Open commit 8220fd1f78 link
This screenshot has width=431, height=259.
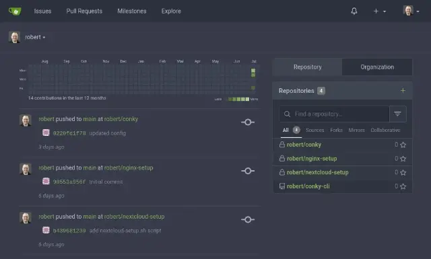pyautogui.click(x=69, y=133)
